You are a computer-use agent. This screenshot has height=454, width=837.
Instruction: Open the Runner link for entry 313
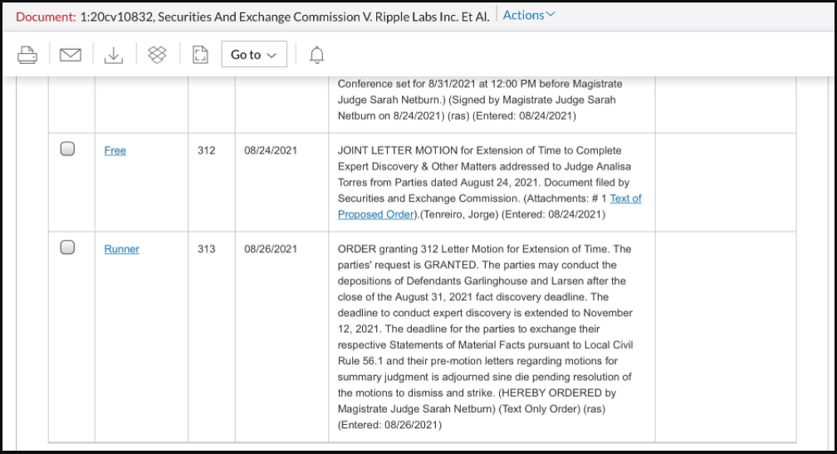coord(122,249)
